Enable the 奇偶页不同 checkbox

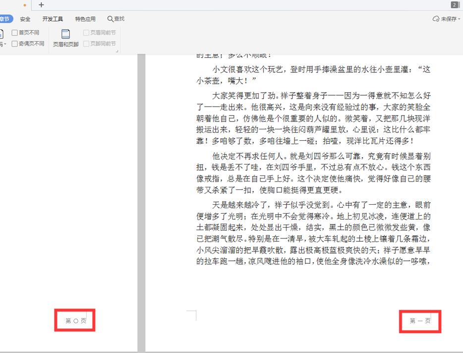point(14,42)
